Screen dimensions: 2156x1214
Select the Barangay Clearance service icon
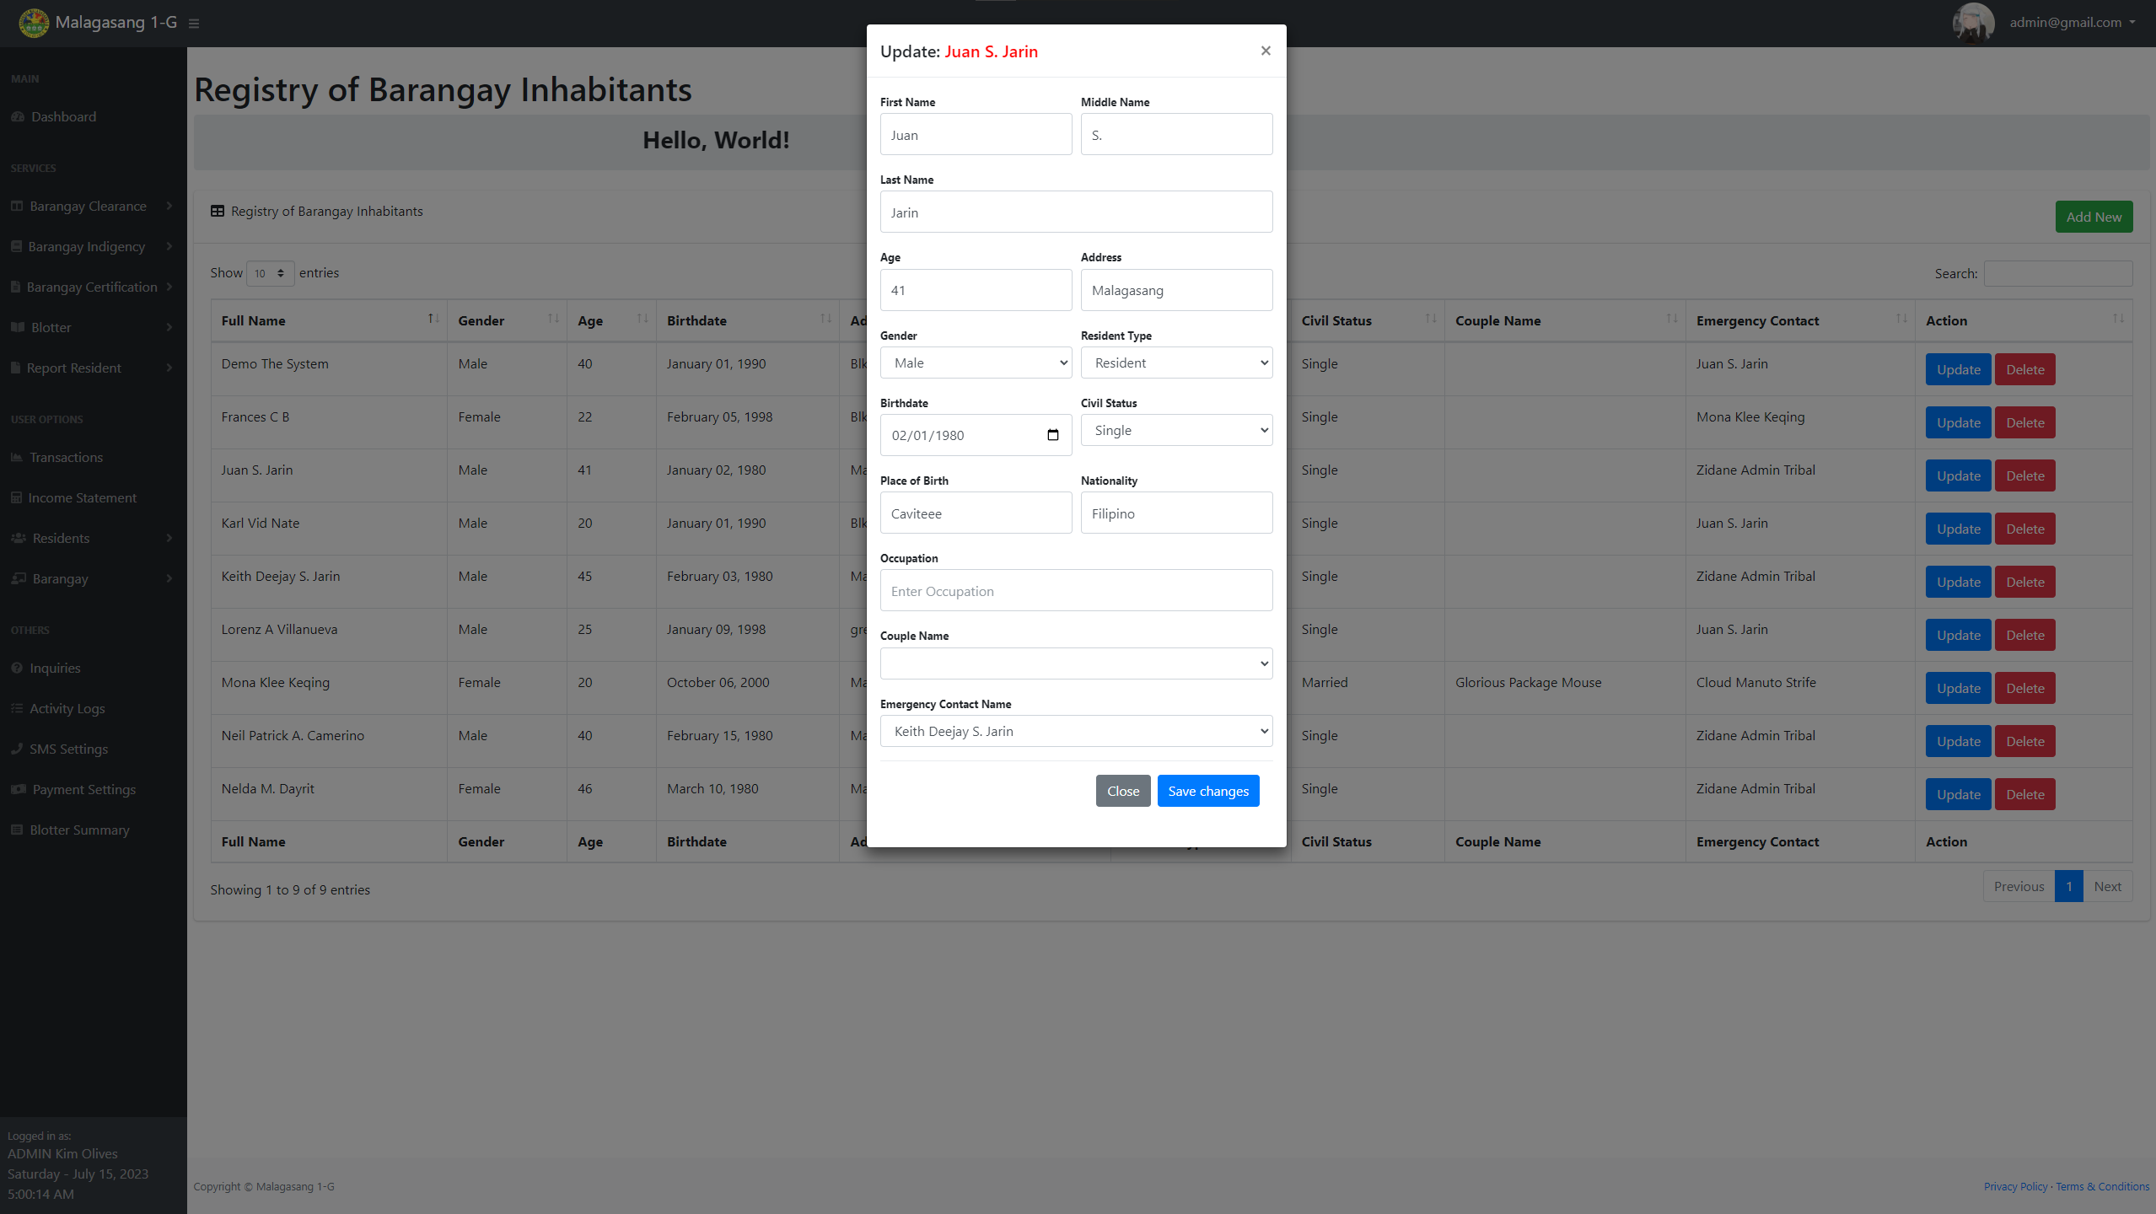click(15, 205)
